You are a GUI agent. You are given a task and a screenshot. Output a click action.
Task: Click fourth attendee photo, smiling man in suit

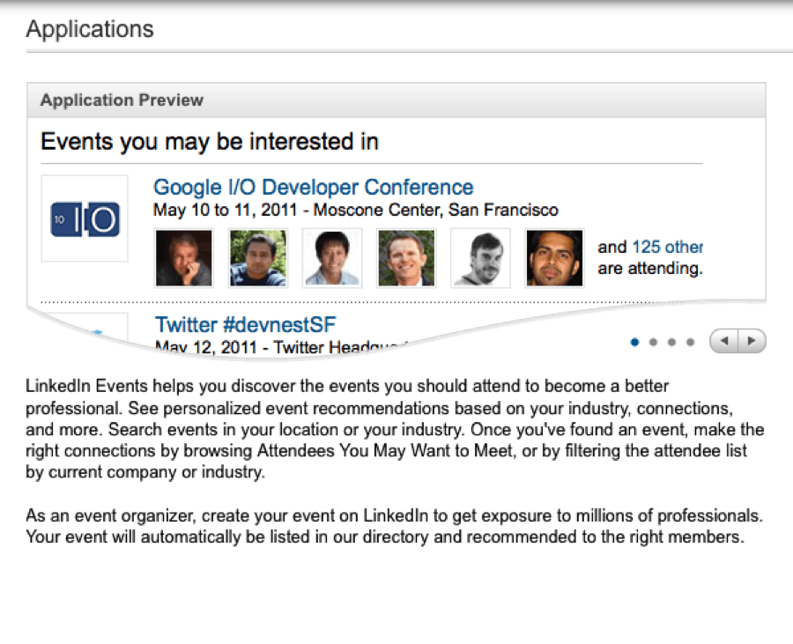tap(406, 258)
